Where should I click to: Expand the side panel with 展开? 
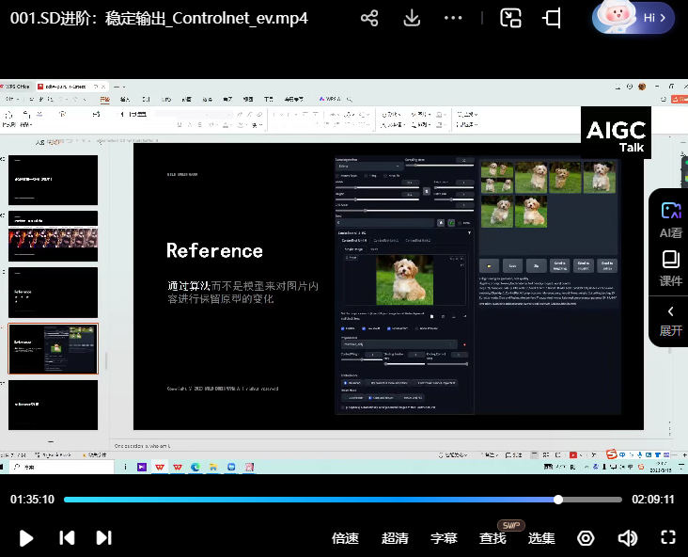pos(670,320)
